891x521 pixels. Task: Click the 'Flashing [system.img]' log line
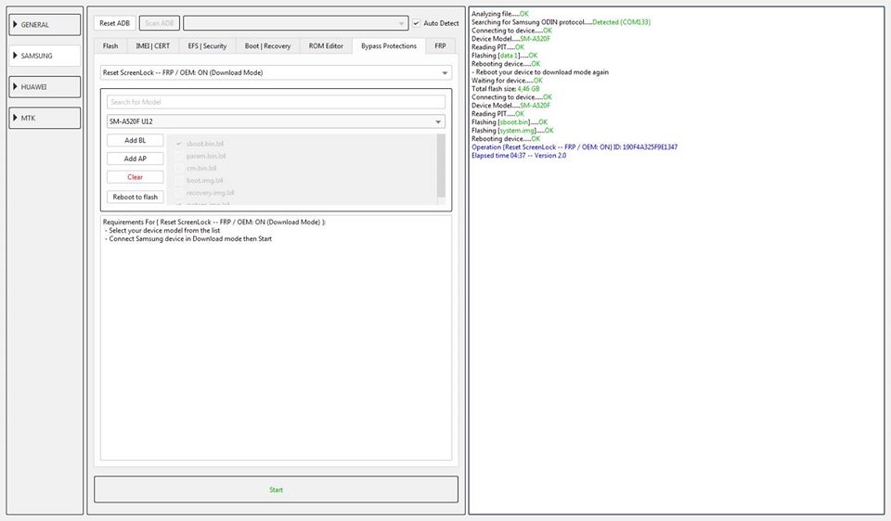tap(512, 131)
